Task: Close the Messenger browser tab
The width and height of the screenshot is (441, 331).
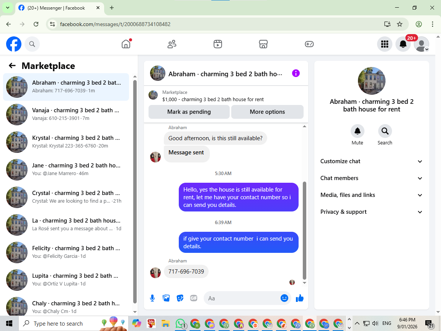Action: tap(98, 8)
